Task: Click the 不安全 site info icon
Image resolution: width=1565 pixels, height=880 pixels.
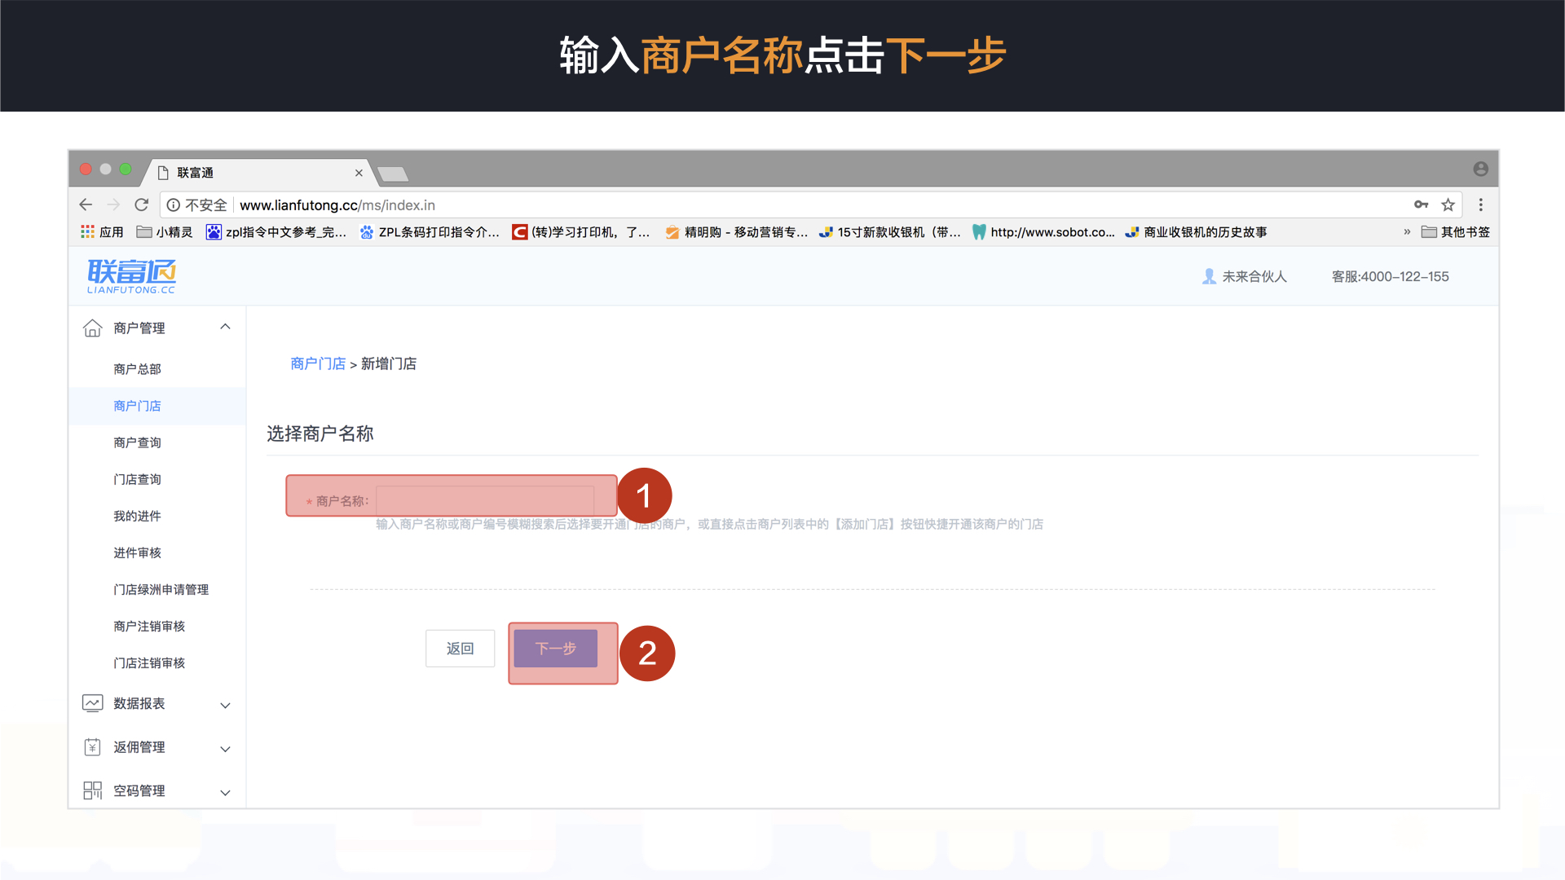Action: (x=174, y=205)
